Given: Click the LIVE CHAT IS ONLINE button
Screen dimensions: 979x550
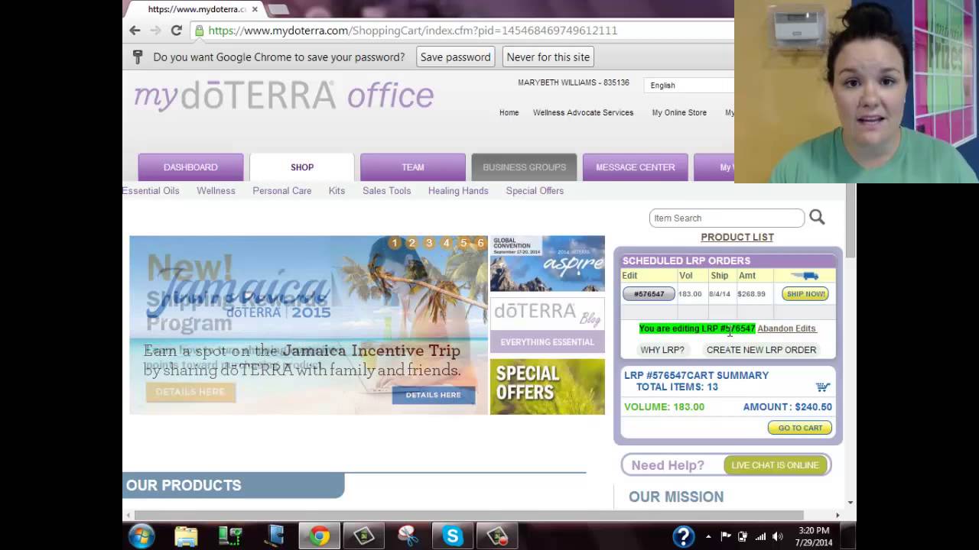Looking at the screenshot, I should (x=775, y=465).
